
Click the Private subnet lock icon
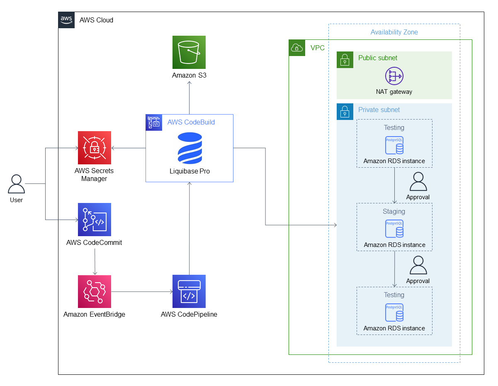(x=345, y=112)
